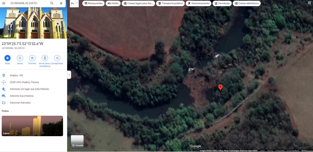Toggle the Camadas layers view
Screen dimensions: 313x152
tap(77, 141)
